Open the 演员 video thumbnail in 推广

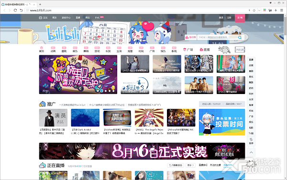coord(53,117)
